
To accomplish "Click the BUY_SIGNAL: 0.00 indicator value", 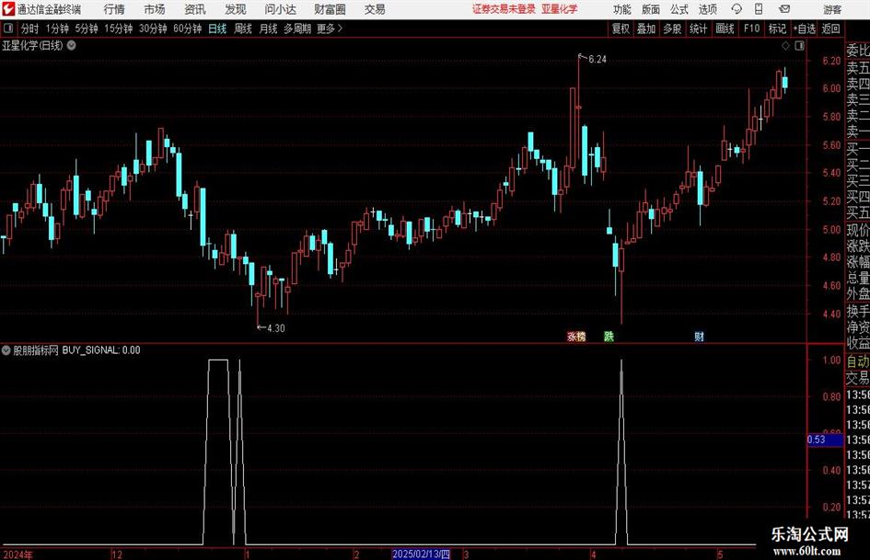I will tap(101, 349).
